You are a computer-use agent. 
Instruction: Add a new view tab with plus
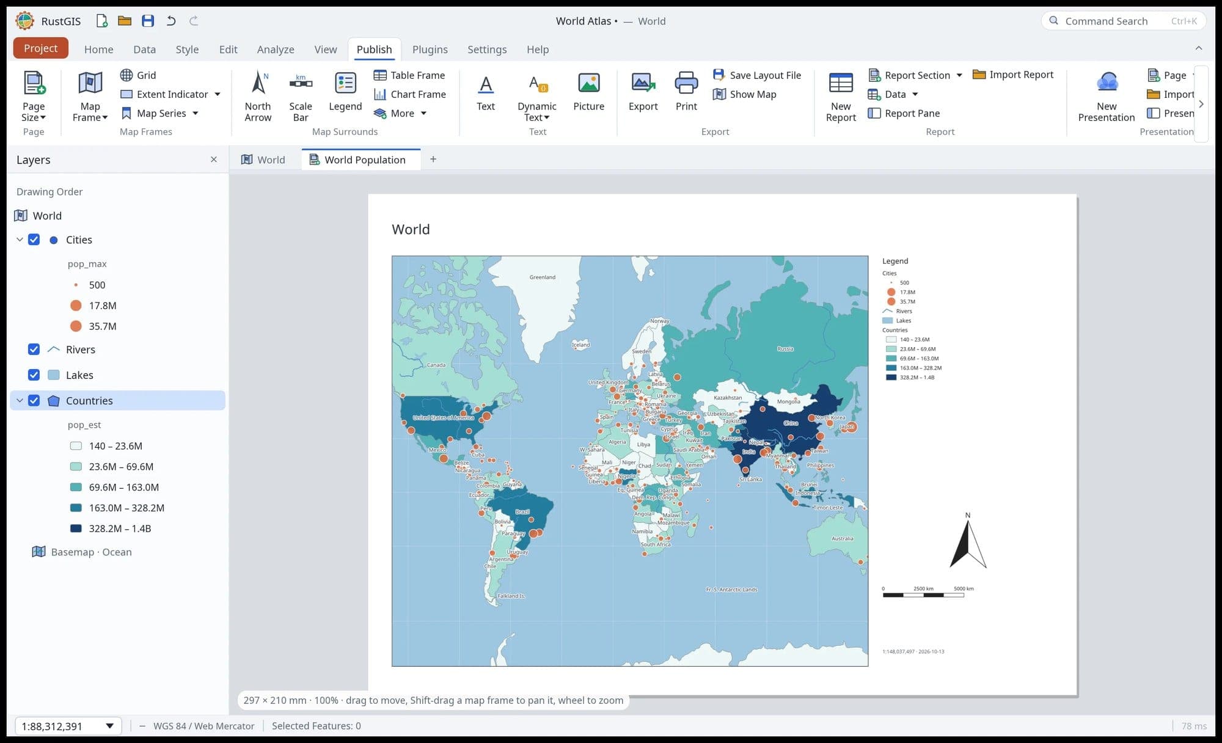tap(433, 159)
